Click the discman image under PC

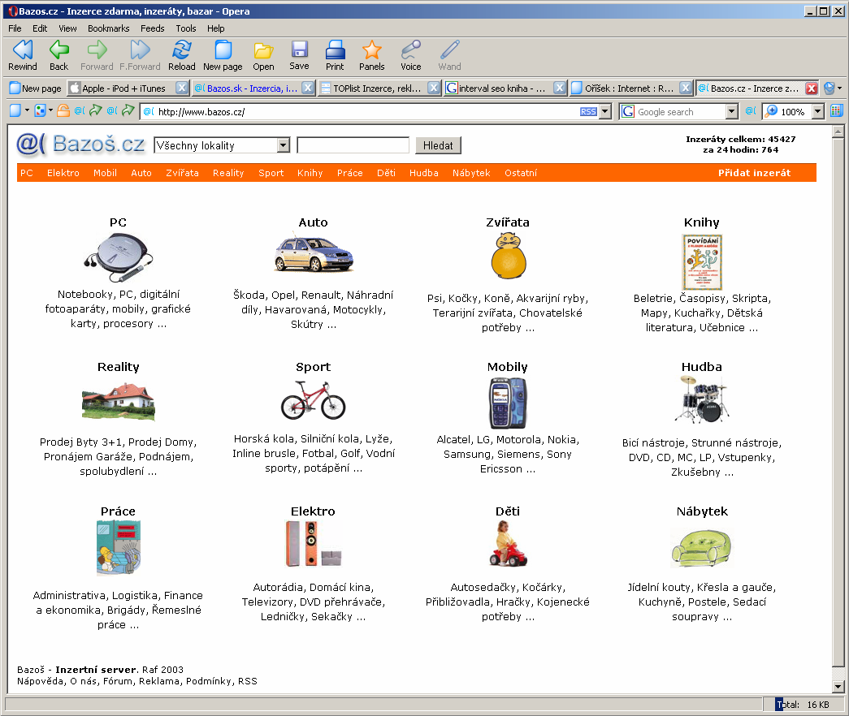click(118, 257)
